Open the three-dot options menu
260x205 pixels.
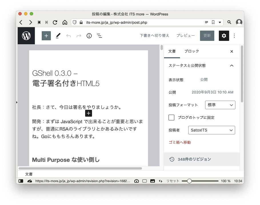point(234,36)
